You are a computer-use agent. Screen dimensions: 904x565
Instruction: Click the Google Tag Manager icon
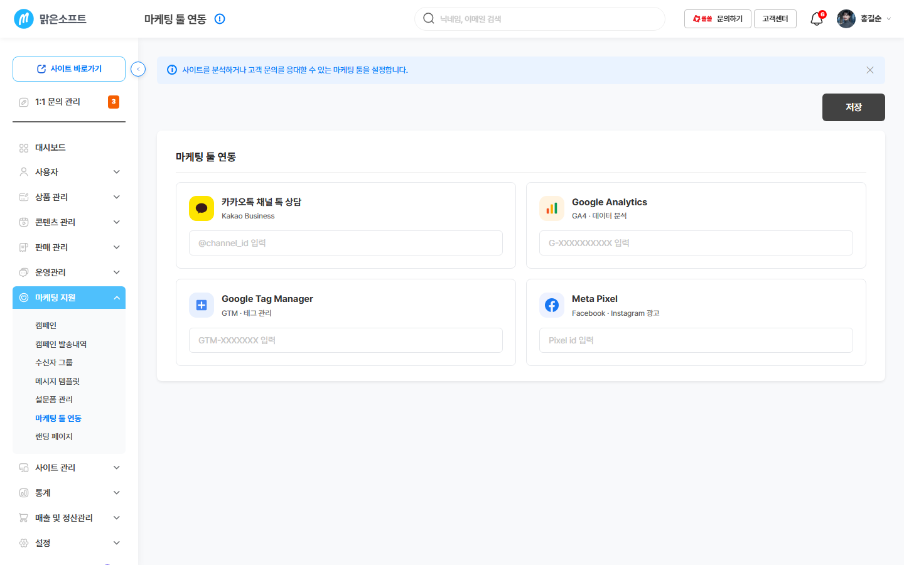pos(202,305)
